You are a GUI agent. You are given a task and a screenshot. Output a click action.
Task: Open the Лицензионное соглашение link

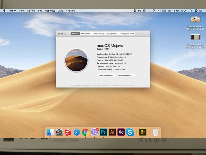tap(123, 86)
